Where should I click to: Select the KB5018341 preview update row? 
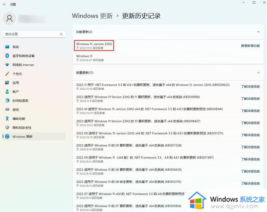(168, 111)
